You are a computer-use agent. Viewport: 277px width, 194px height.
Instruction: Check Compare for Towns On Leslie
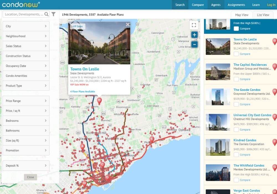tap(236, 54)
